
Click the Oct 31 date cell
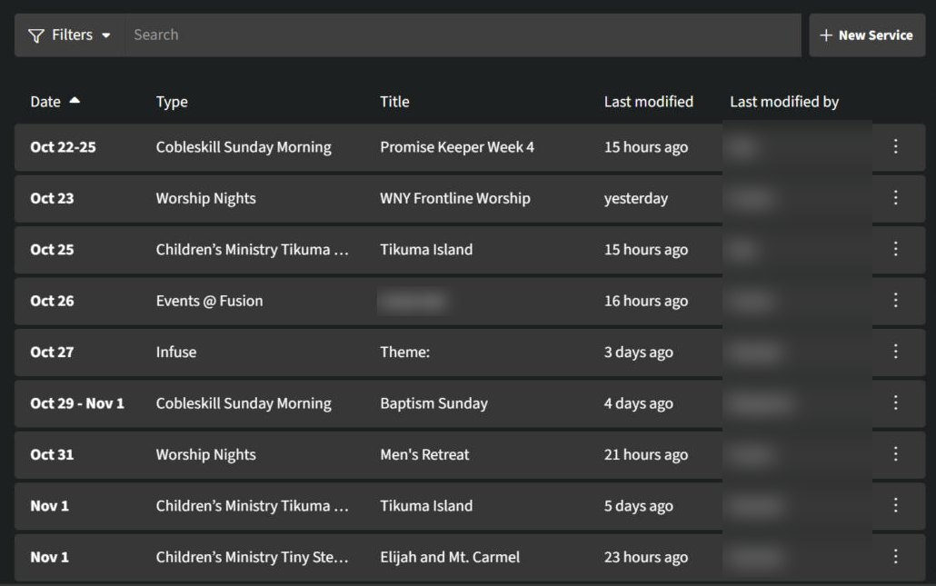(52, 455)
